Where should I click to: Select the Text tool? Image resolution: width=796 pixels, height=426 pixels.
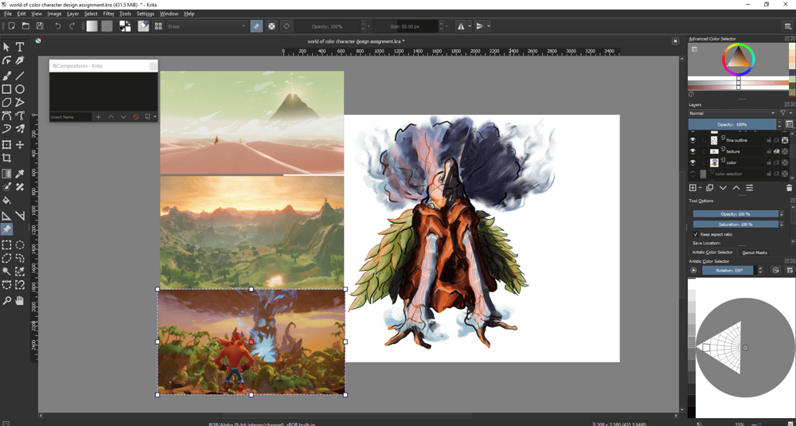click(20, 47)
